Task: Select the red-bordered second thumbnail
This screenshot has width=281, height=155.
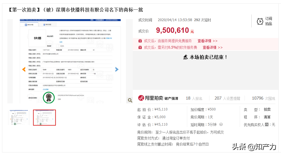Action: [x=44, y=118]
